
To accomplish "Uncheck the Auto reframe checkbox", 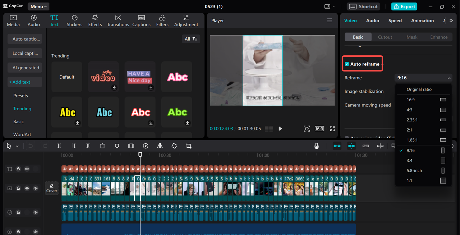I will [347, 64].
